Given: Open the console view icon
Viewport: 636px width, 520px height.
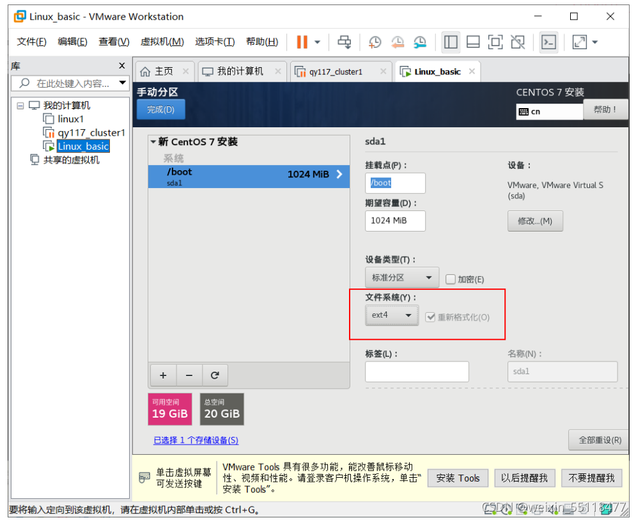Looking at the screenshot, I should [x=549, y=42].
